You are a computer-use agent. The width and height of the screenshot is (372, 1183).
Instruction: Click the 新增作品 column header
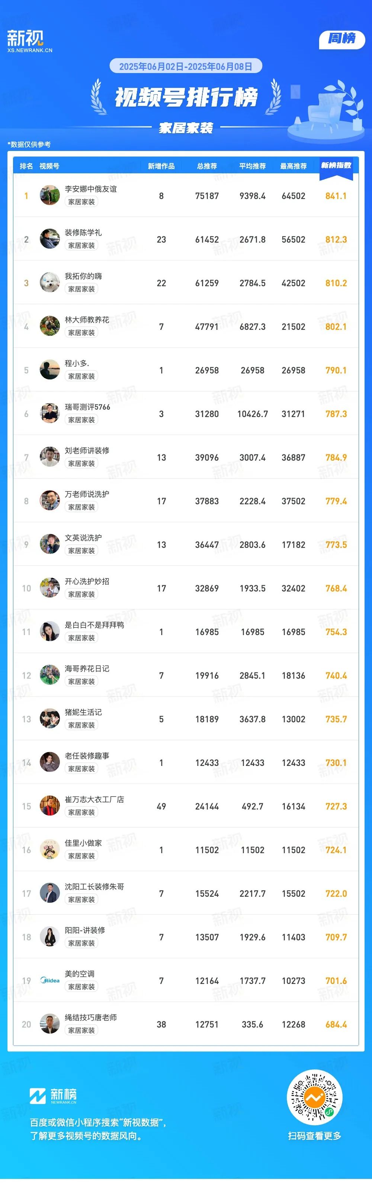[x=161, y=166]
